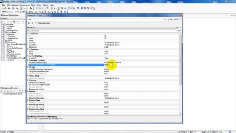The image size is (236, 133).
Task: Select the Pump Station tree item
Action: click(12, 56)
